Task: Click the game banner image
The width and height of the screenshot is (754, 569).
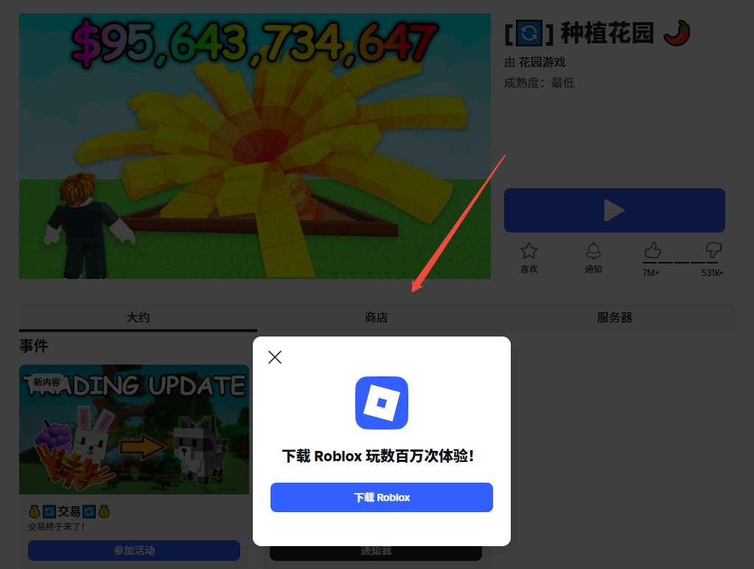Action: (254, 145)
